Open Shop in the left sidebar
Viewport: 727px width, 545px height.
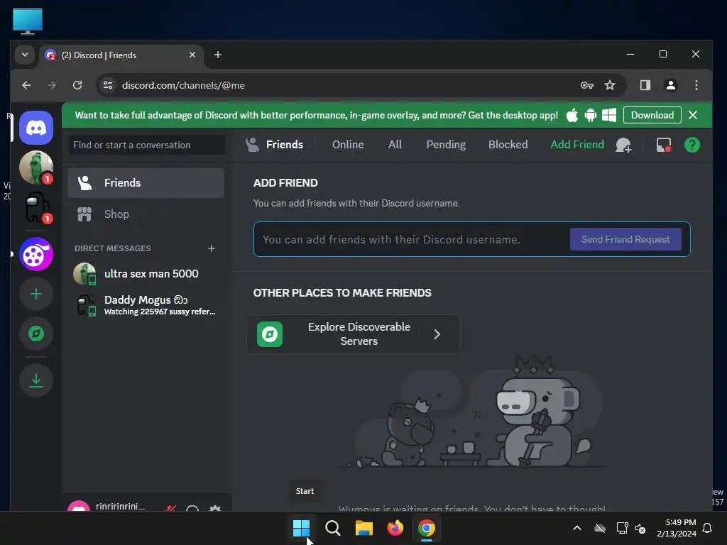(x=146, y=214)
